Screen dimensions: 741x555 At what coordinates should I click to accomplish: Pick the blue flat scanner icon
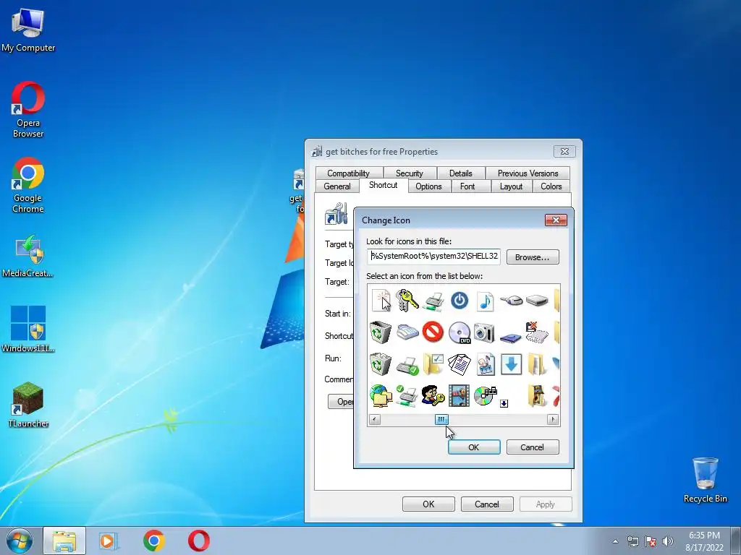511,337
